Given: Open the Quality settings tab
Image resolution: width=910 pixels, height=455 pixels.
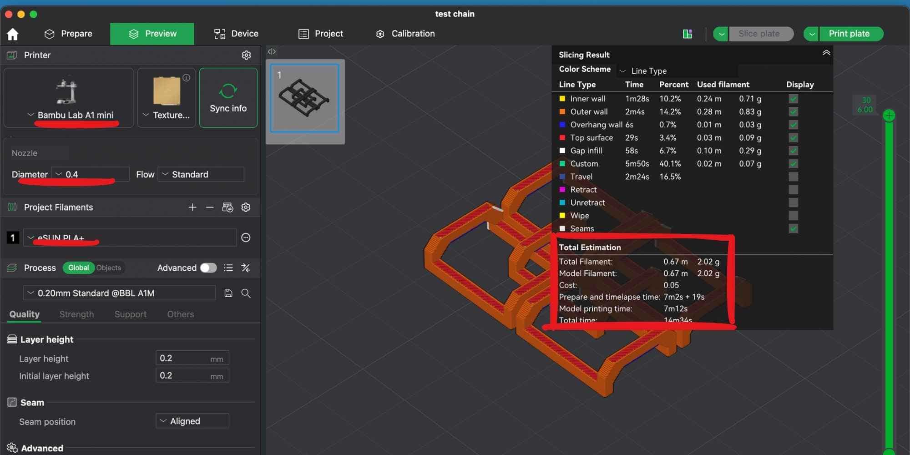Looking at the screenshot, I should (25, 314).
